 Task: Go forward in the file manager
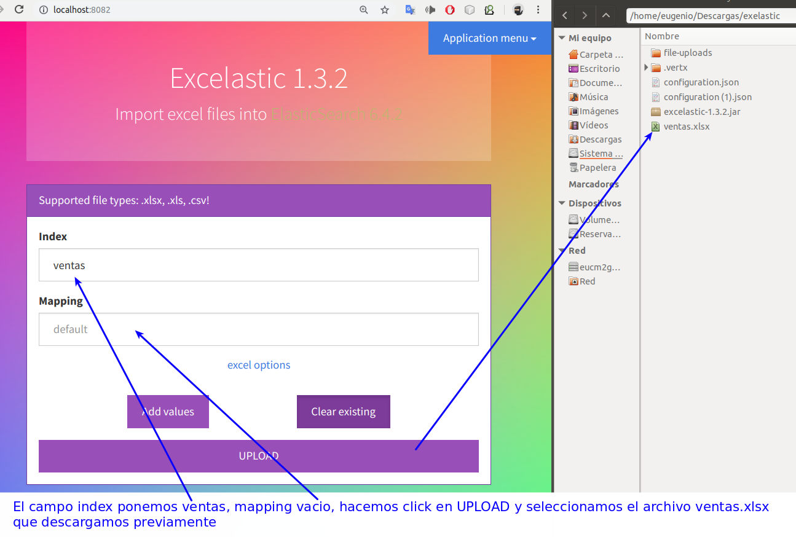585,15
